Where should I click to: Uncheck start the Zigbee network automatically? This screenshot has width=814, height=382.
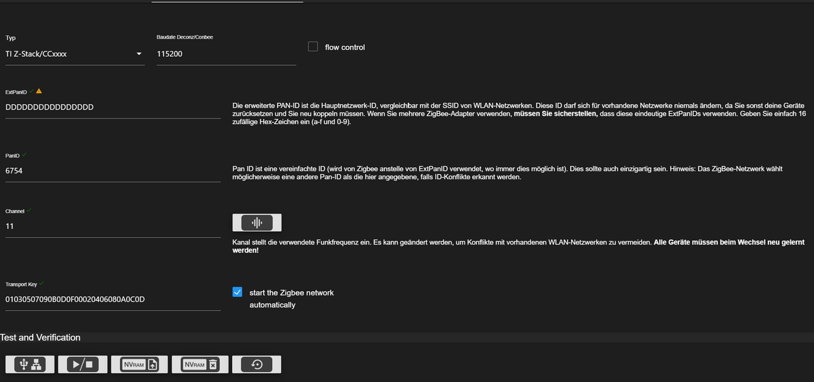(237, 292)
